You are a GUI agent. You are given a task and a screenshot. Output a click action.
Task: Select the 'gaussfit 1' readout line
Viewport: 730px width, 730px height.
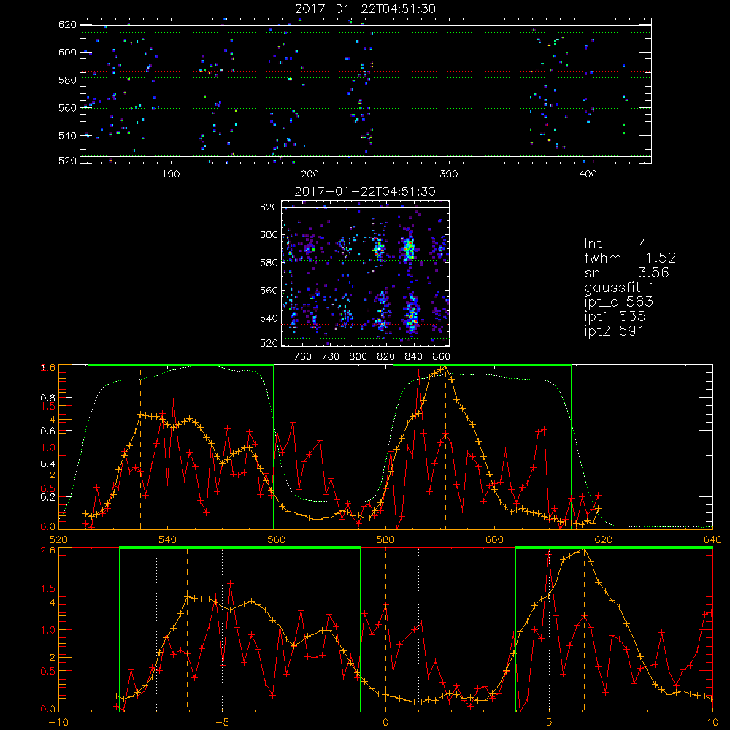[620, 287]
